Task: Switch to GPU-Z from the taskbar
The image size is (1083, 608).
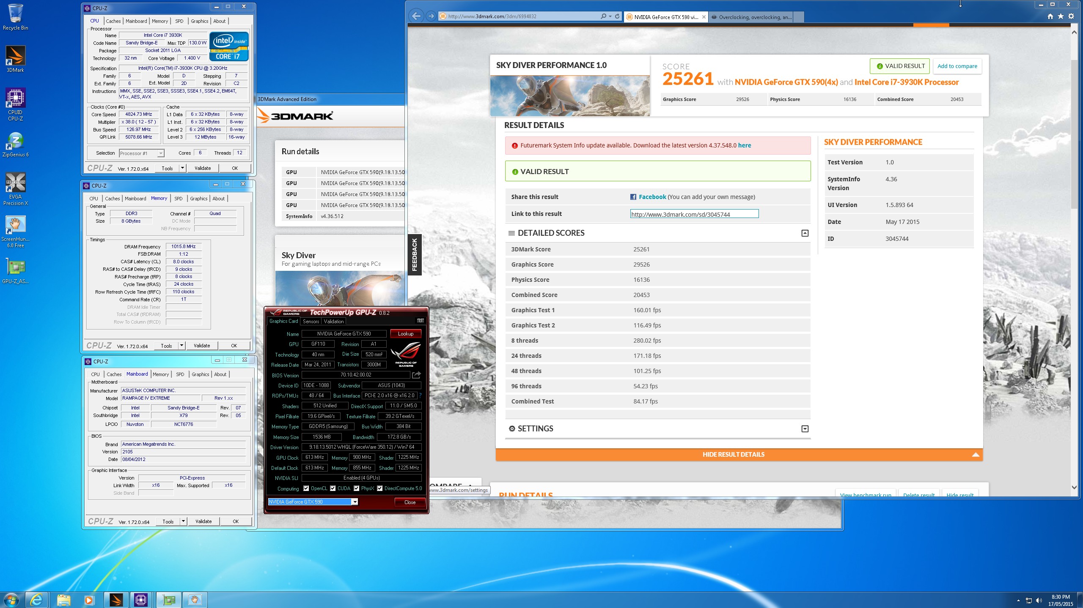Action: pyautogui.click(x=169, y=600)
